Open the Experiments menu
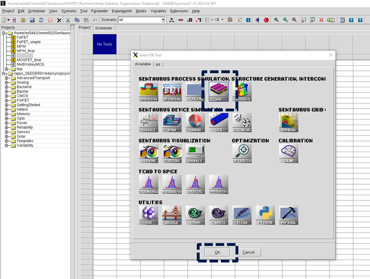The width and height of the screenshot is (370, 279). click(x=122, y=11)
